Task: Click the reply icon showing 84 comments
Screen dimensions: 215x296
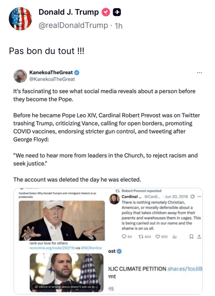Action: pyautogui.click(x=124, y=237)
